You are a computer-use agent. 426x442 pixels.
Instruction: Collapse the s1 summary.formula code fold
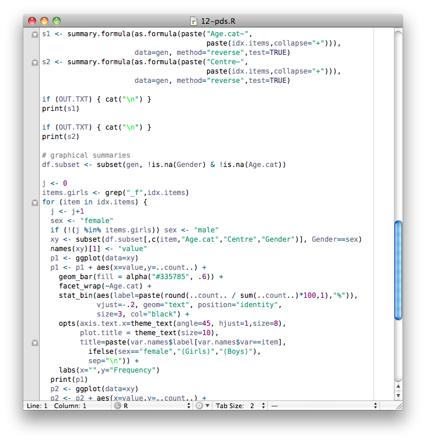(34, 34)
